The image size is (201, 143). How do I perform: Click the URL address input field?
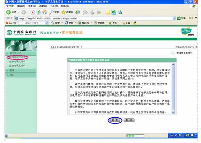coord(95,18)
